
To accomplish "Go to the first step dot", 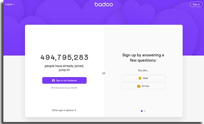I will (x=142, y=111).
